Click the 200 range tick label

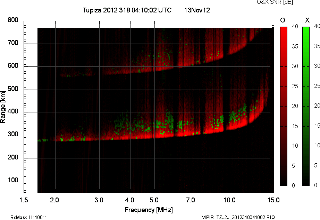click(13, 157)
